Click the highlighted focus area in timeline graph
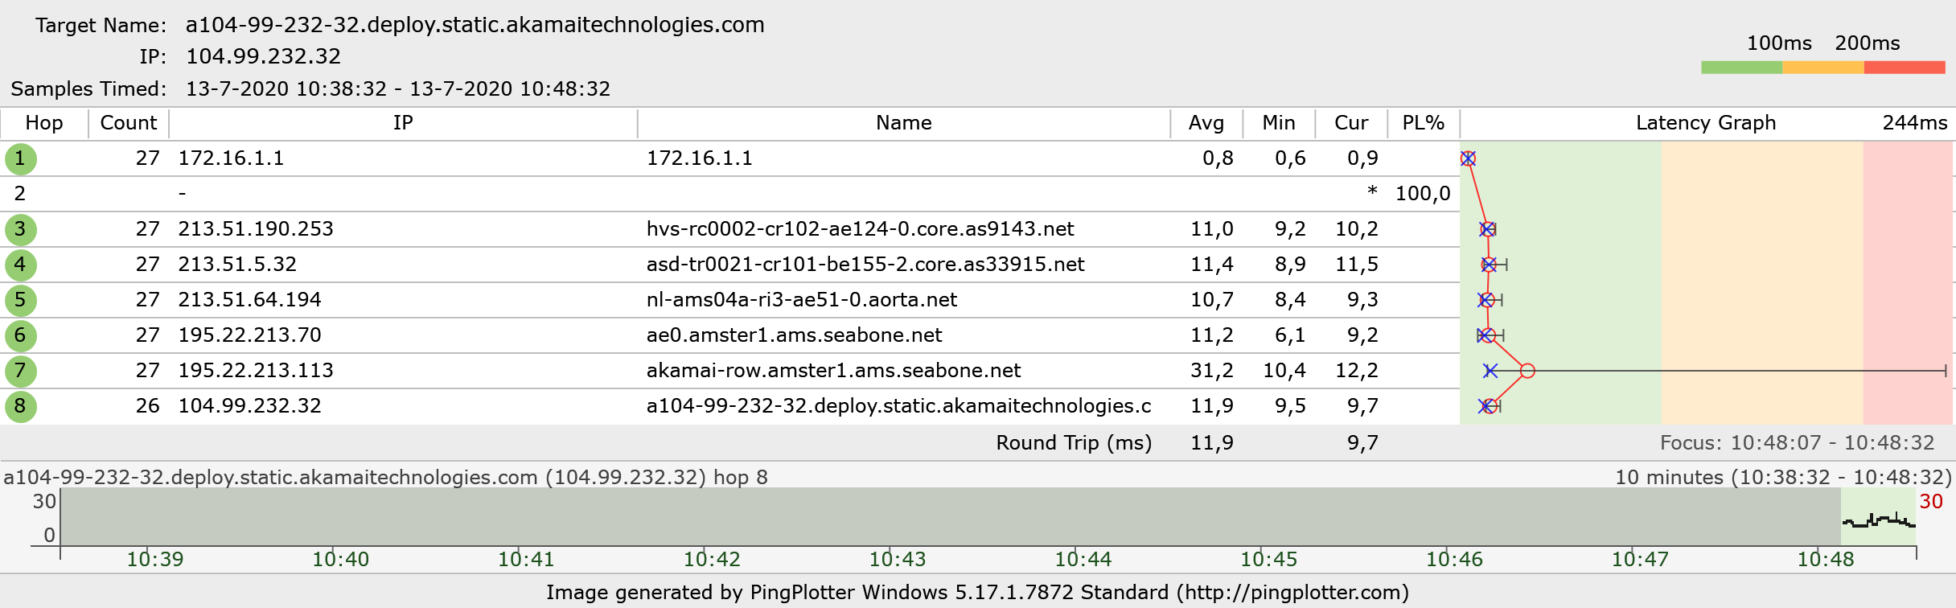Viewport: 1956px width, 608px height. (1878, 517)
